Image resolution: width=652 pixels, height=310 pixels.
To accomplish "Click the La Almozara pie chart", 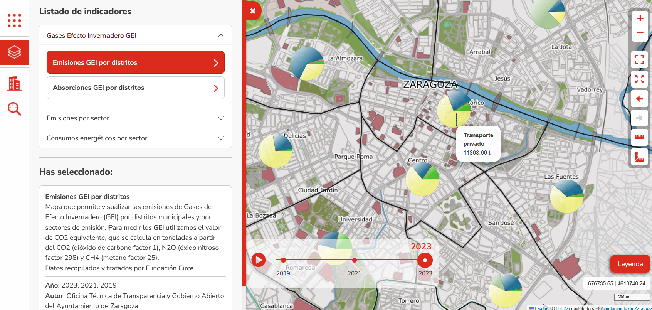I will coord(307,64).
